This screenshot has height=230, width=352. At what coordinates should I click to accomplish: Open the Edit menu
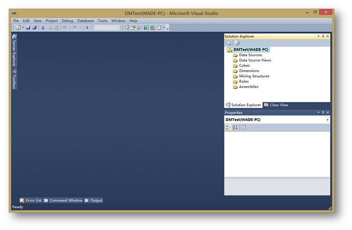(26, 21)
